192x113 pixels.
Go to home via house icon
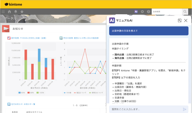pos(9,12)
